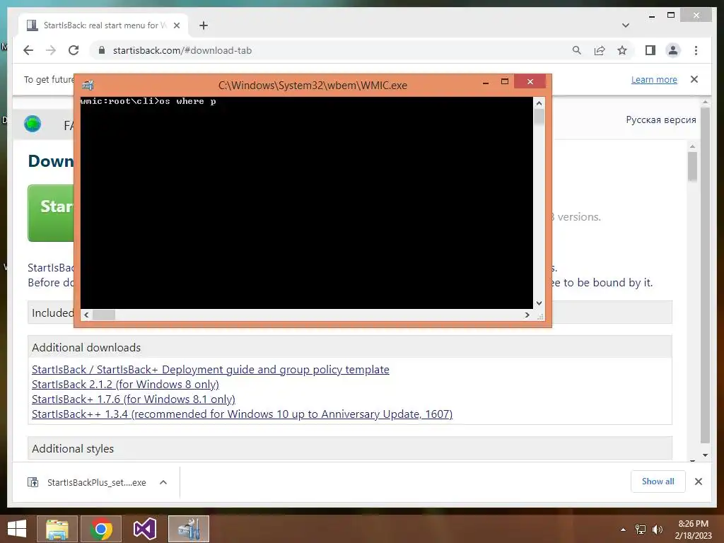Minimize the WMIC.exe window

[486, 83]
